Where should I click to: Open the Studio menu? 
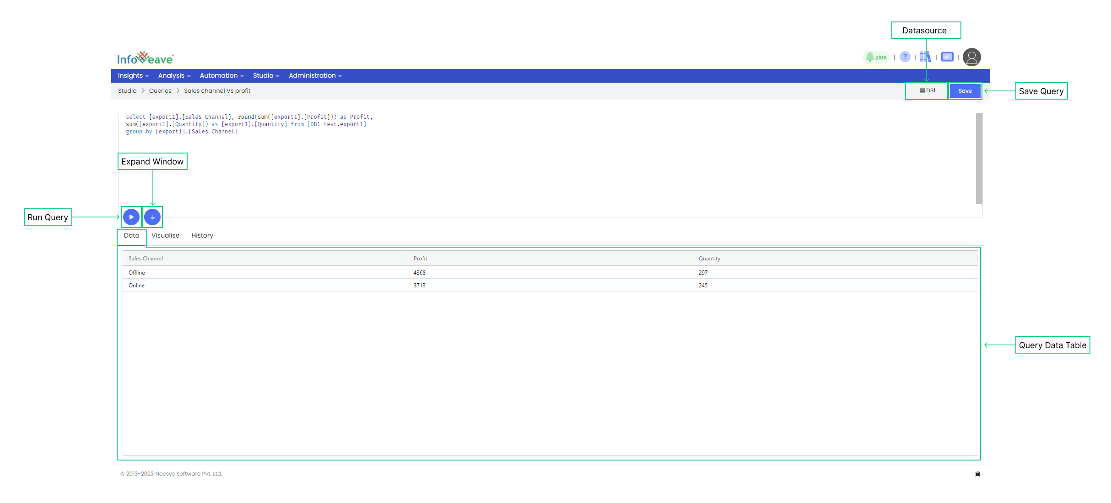[x=263, y=76]
